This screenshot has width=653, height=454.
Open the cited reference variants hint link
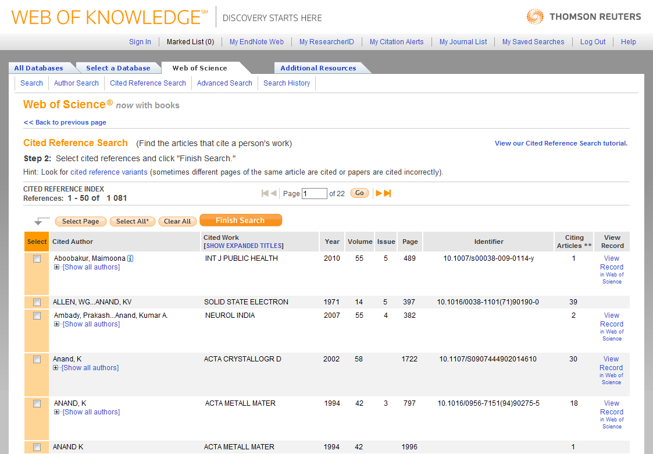[x=109, y=172]
